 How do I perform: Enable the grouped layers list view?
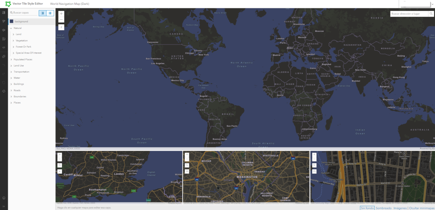pyautogui.click(x=42, y=13)
